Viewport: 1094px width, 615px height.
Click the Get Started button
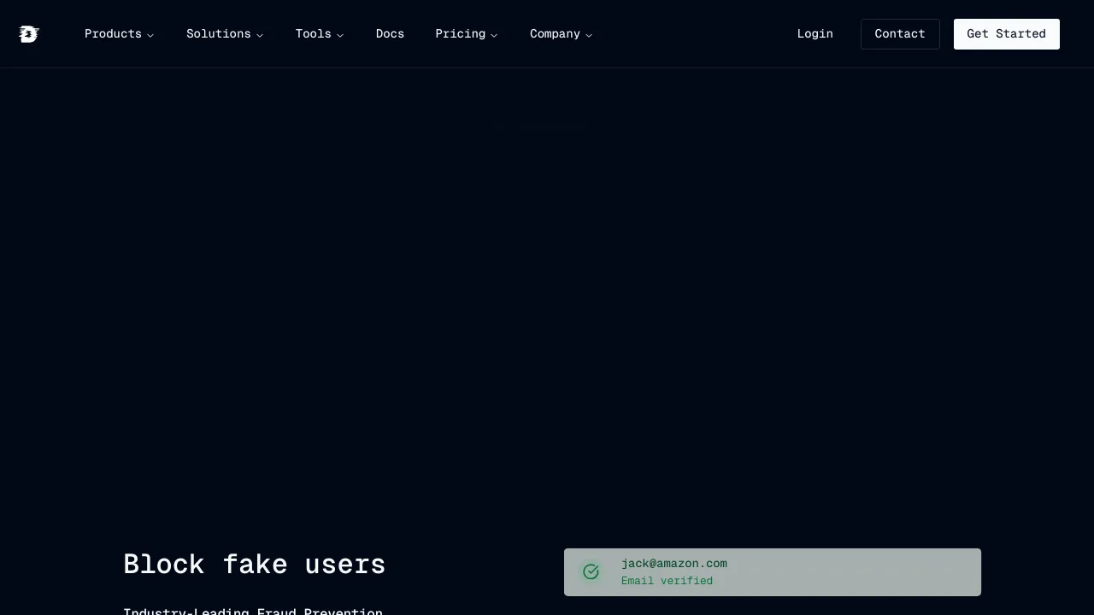[1007, 34]
